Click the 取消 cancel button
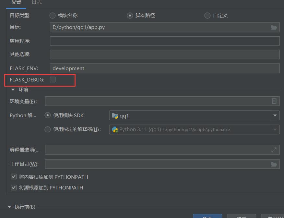 click(x=241, y=217)
